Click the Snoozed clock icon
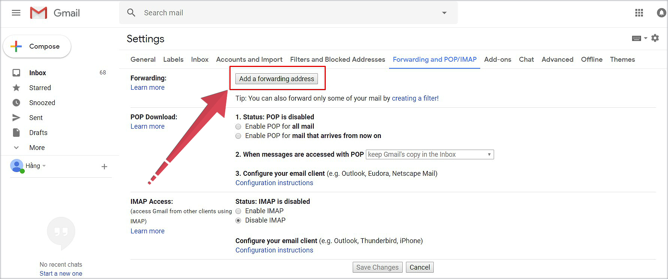Viewport: 668px width, 279px height. pos(16,103)
